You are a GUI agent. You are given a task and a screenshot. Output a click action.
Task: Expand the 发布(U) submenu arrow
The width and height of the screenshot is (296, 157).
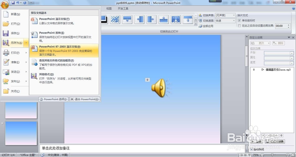[x=26, y=81]
